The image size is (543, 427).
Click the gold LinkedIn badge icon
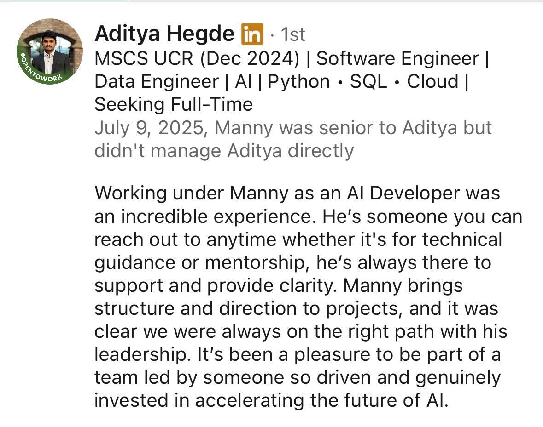252,34
